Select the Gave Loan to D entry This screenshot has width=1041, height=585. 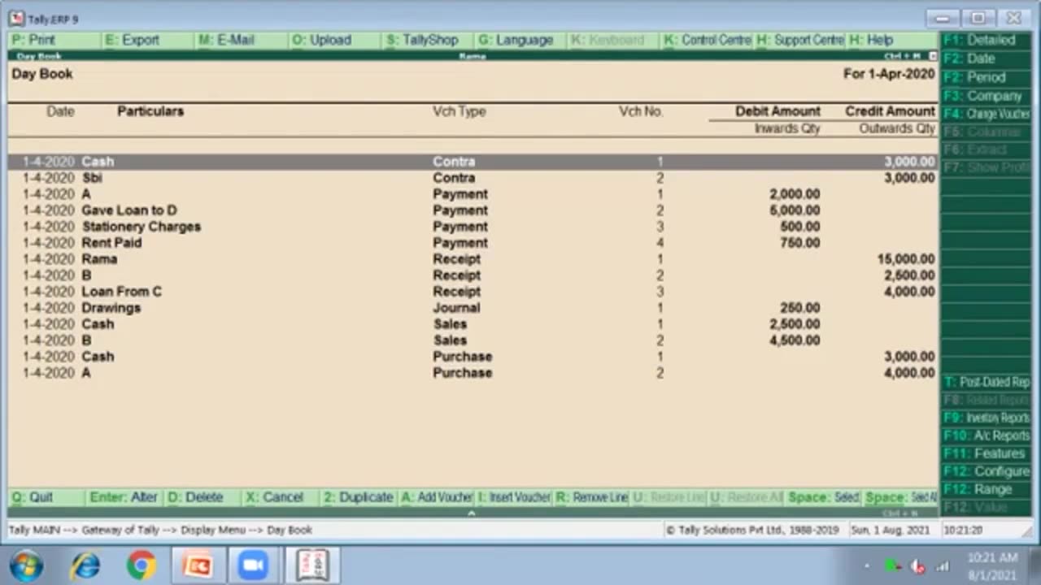tap(473, 210)
